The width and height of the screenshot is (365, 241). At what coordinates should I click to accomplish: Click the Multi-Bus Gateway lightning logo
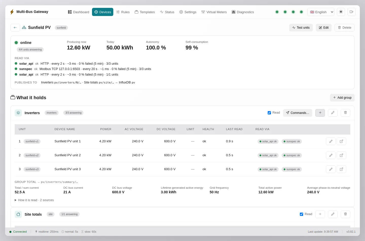pyautogui.click(x=12, y=12)
